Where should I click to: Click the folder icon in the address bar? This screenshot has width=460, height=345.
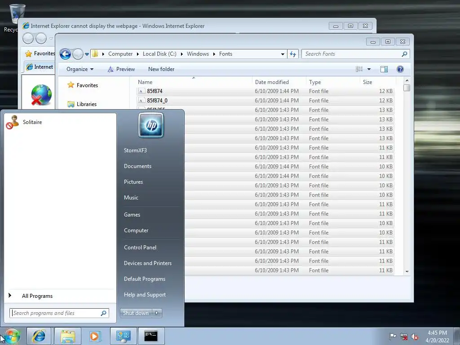tap(95, 54)
